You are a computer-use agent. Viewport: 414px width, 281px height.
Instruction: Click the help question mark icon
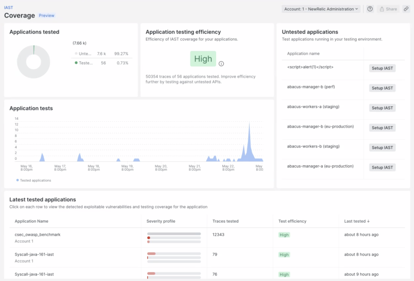click(x=370, y=9)
